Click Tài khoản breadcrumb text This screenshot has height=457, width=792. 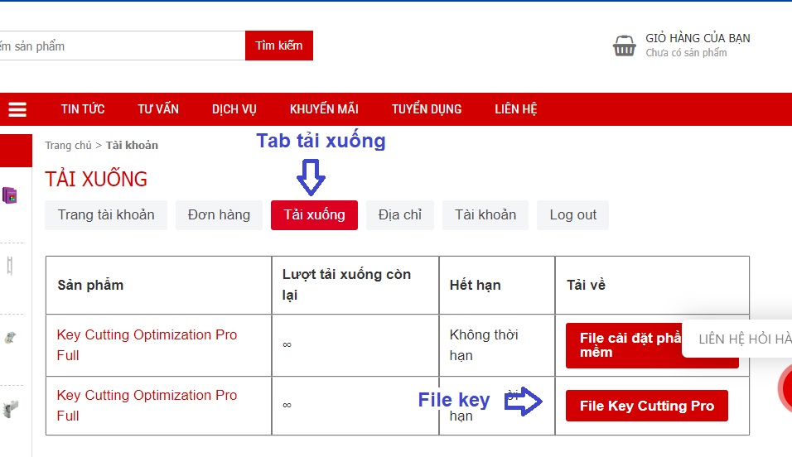[132, 146]
